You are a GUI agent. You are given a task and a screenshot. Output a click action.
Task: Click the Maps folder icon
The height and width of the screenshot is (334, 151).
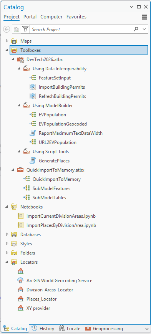click(14, 41)
